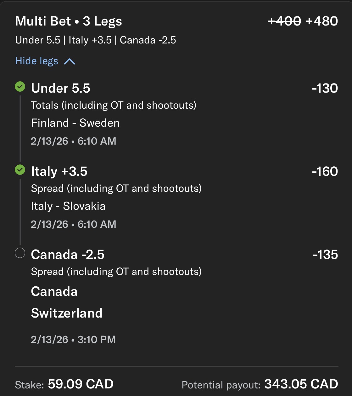Click the -160 odds for Italy +3.5
This screenshot has width=352, height=396.
[x=325, y=171]
